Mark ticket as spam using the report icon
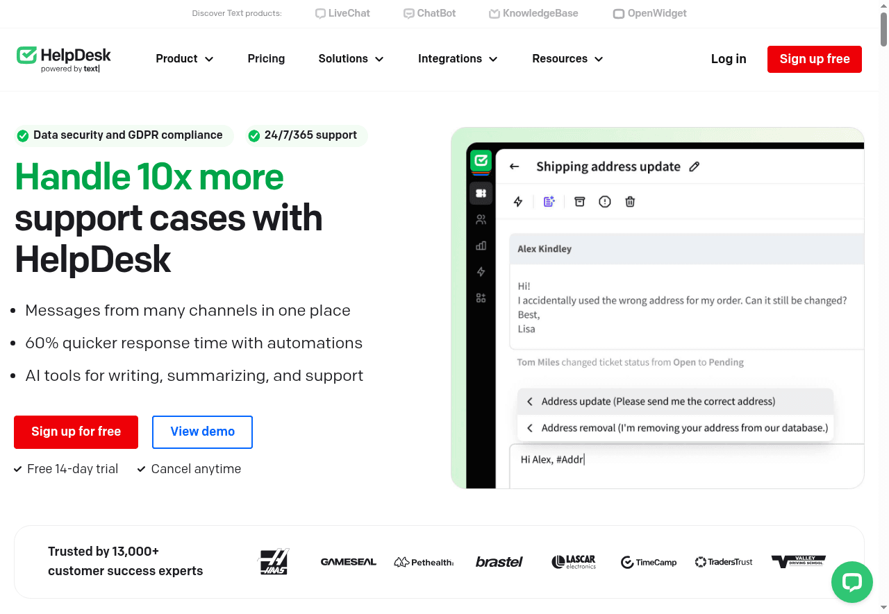 point(604,201)
